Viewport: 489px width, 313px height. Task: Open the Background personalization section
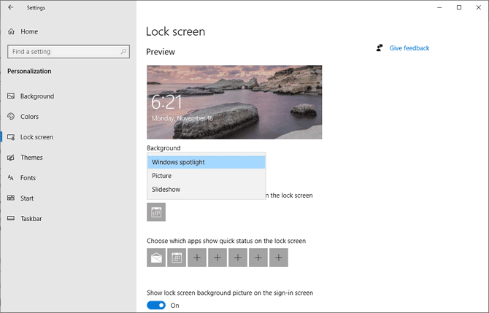[x=36, y=96]
